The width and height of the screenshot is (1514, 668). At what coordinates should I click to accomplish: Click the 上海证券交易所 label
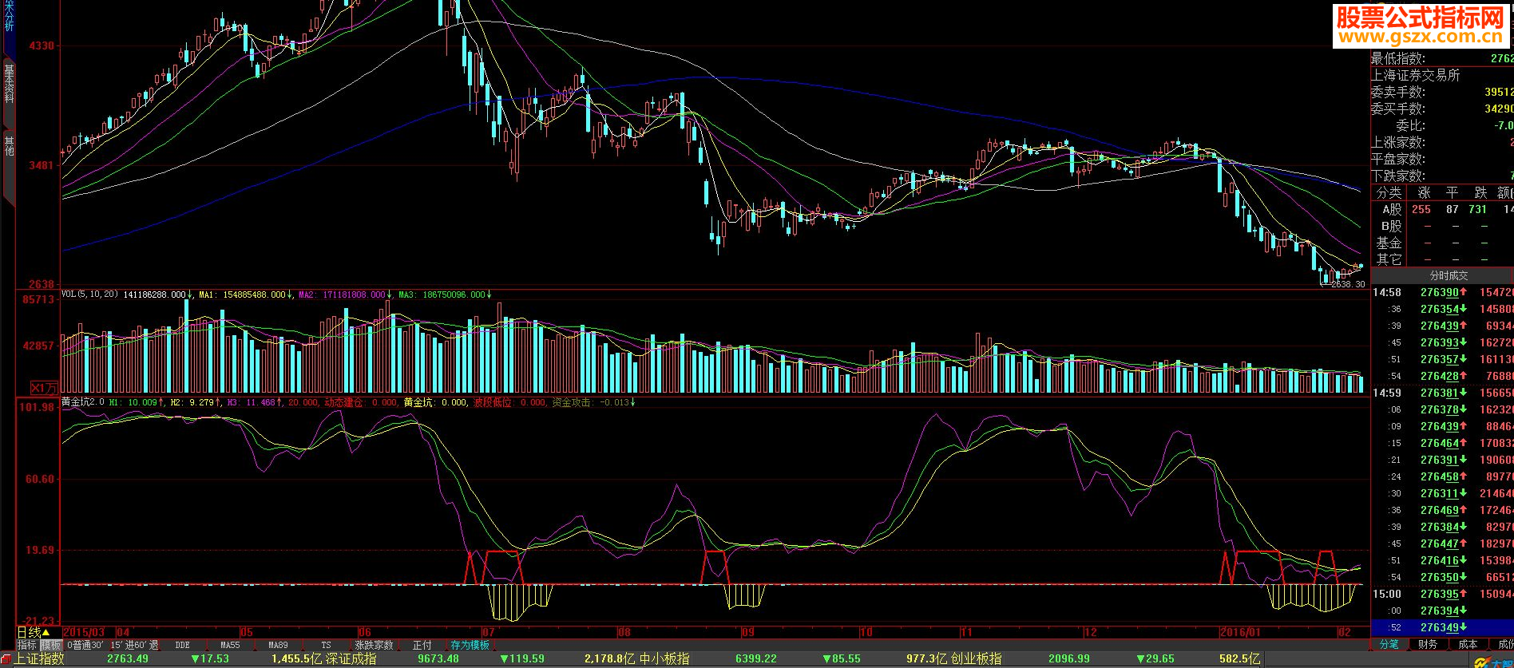[1416, 75]
